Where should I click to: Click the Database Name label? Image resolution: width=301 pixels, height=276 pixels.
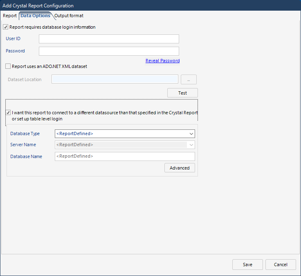click(x=26, y=156)
